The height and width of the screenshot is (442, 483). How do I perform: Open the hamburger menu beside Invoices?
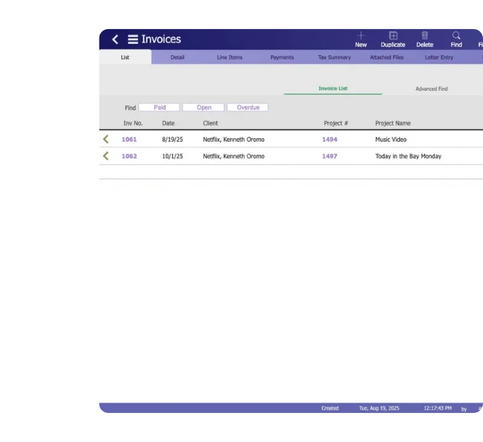[x=133, y=39]
